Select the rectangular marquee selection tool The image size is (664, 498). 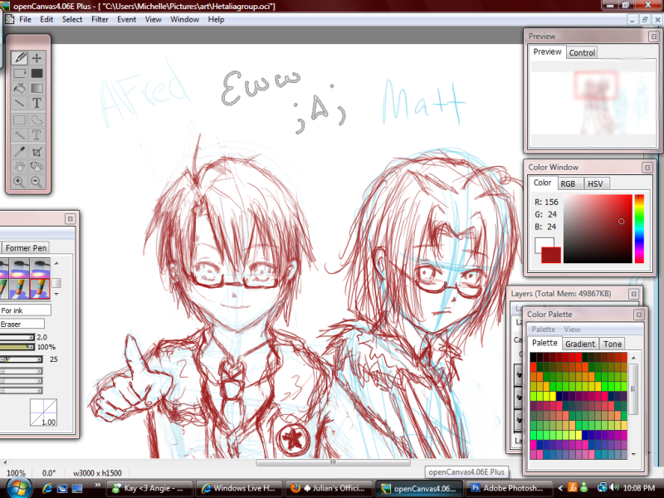(19, 120)
